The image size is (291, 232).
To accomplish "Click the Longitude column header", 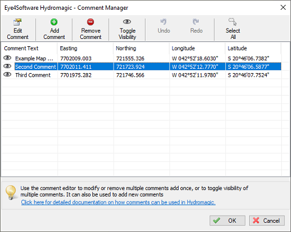I will pos(197,48).
